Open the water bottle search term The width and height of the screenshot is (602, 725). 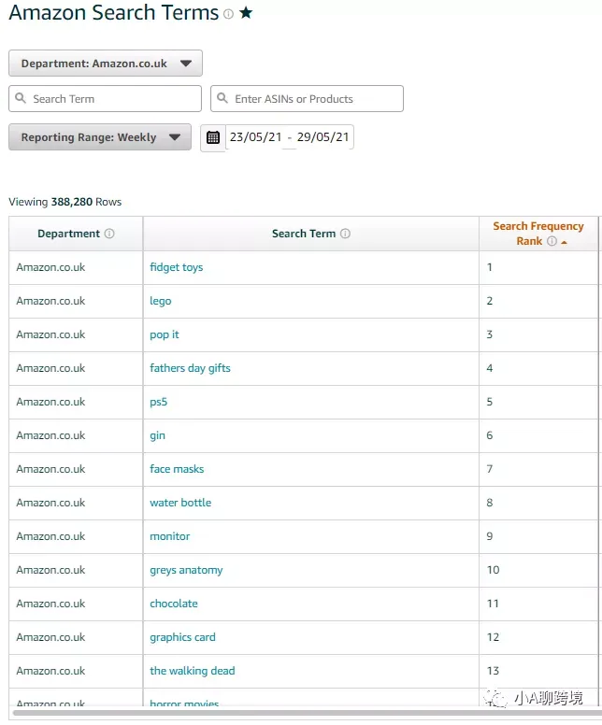[x=180, y=503]
